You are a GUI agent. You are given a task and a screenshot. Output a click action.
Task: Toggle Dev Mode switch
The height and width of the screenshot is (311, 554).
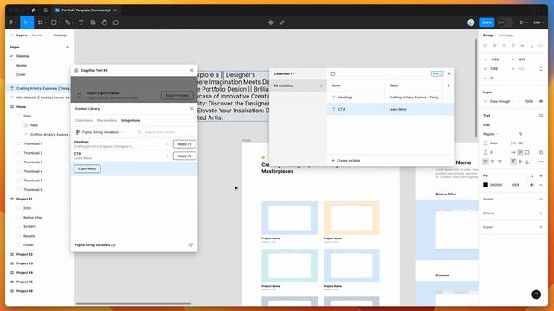point(505,22)
